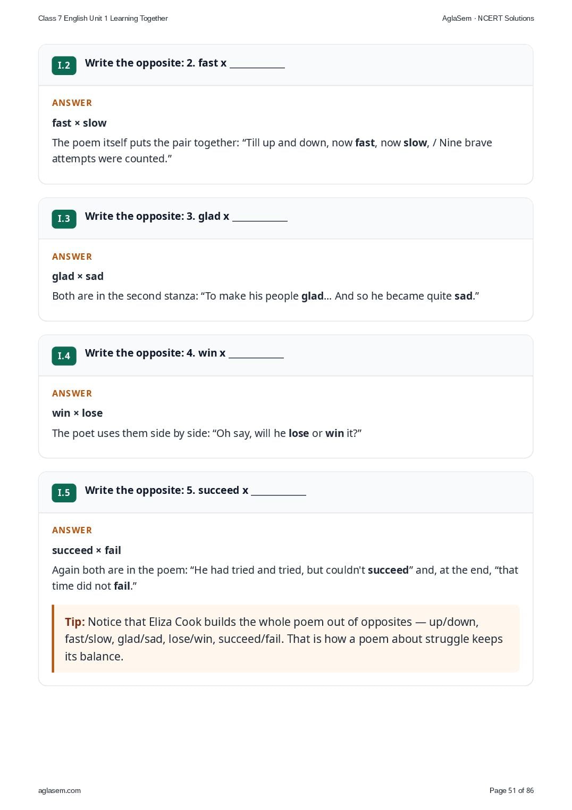Click the 'win × lose' answer line

pyautogui.click(x=77, y=413)
